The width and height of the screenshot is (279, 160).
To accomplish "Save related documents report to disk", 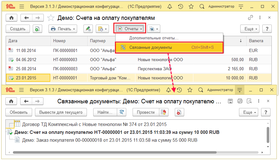I will click(230, 101).
